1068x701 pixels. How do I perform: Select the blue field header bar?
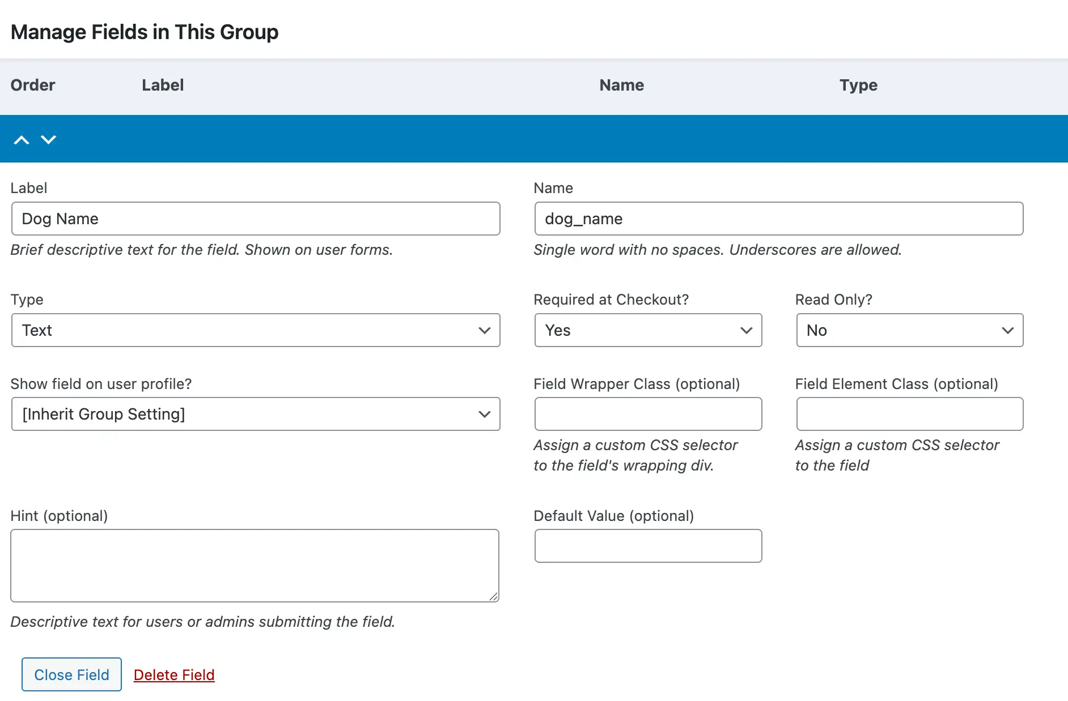(x=510, y=139)
